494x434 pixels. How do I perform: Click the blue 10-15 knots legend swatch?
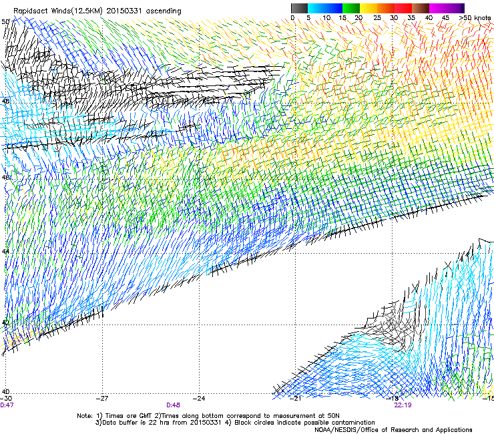tap(334, 8)
